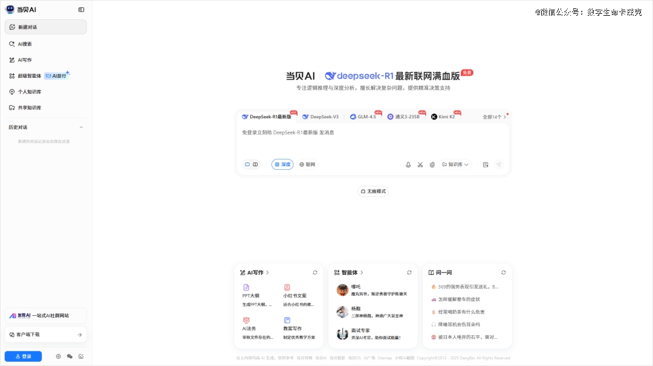Open the 发现AI community site banner
The height and width of the screenshot is (366, 653).
(x=45, y=316)
